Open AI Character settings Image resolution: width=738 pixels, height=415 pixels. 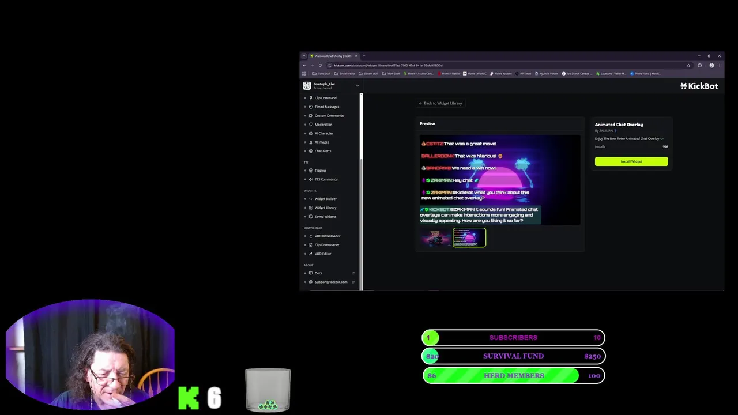(323, 133)
